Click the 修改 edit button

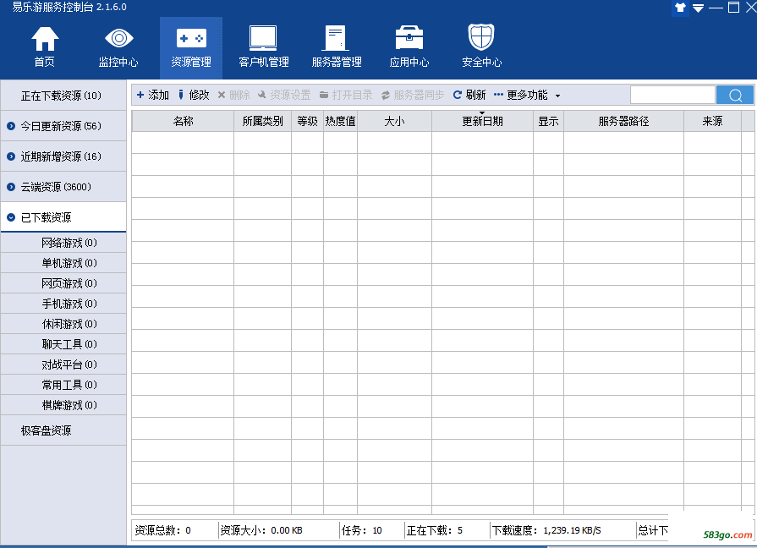194,95
